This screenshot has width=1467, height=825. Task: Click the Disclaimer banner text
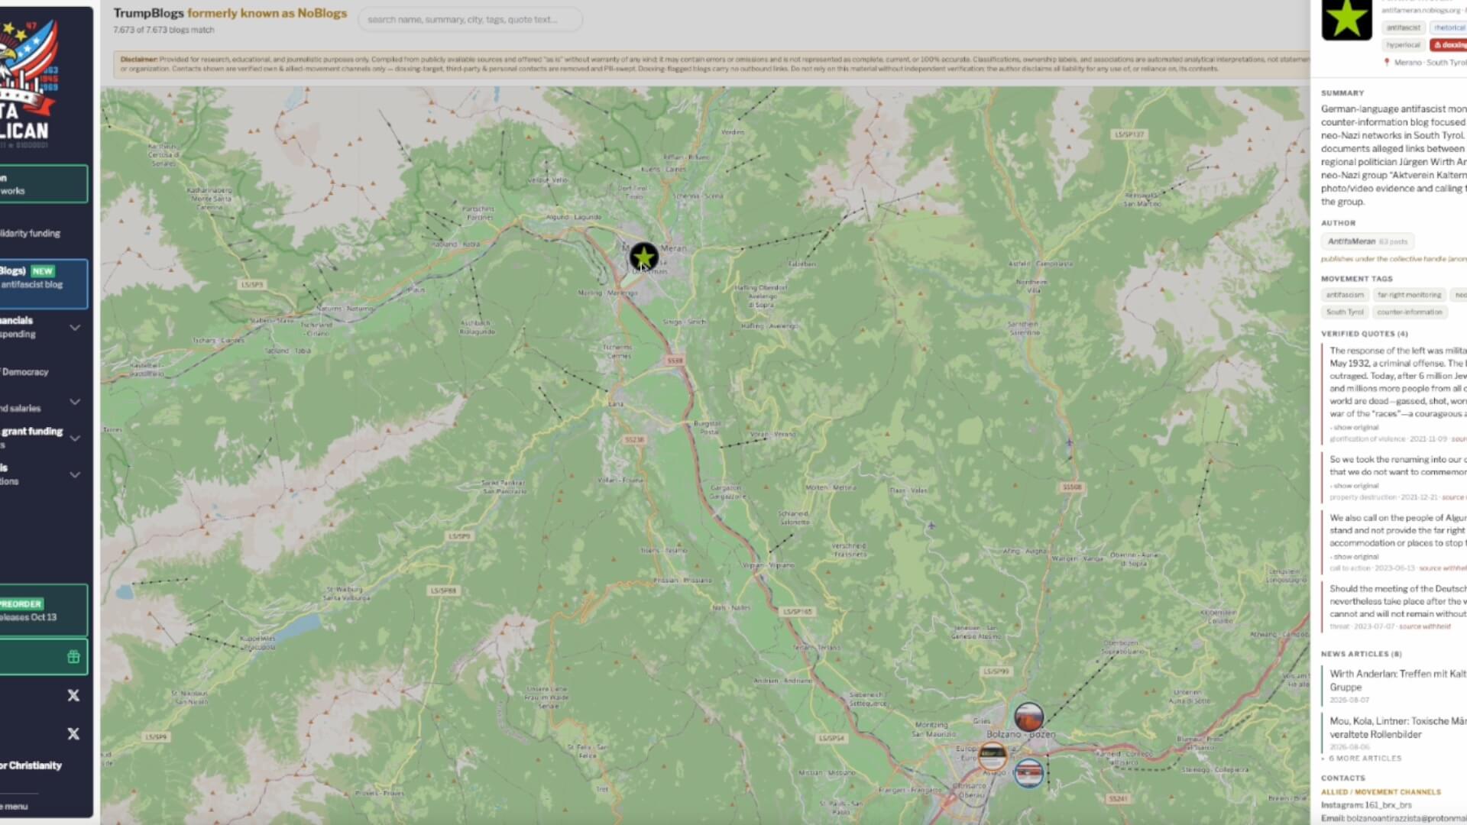tap(711, 64)
